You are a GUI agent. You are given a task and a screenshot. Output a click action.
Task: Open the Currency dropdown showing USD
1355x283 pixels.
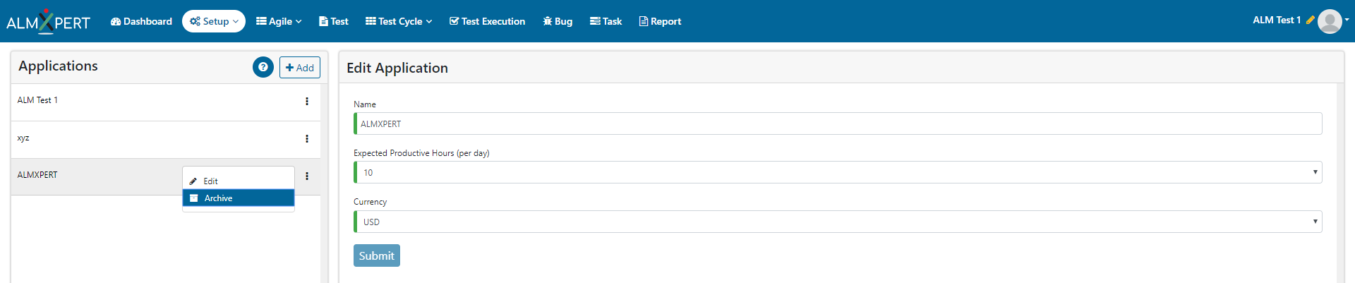838,222
